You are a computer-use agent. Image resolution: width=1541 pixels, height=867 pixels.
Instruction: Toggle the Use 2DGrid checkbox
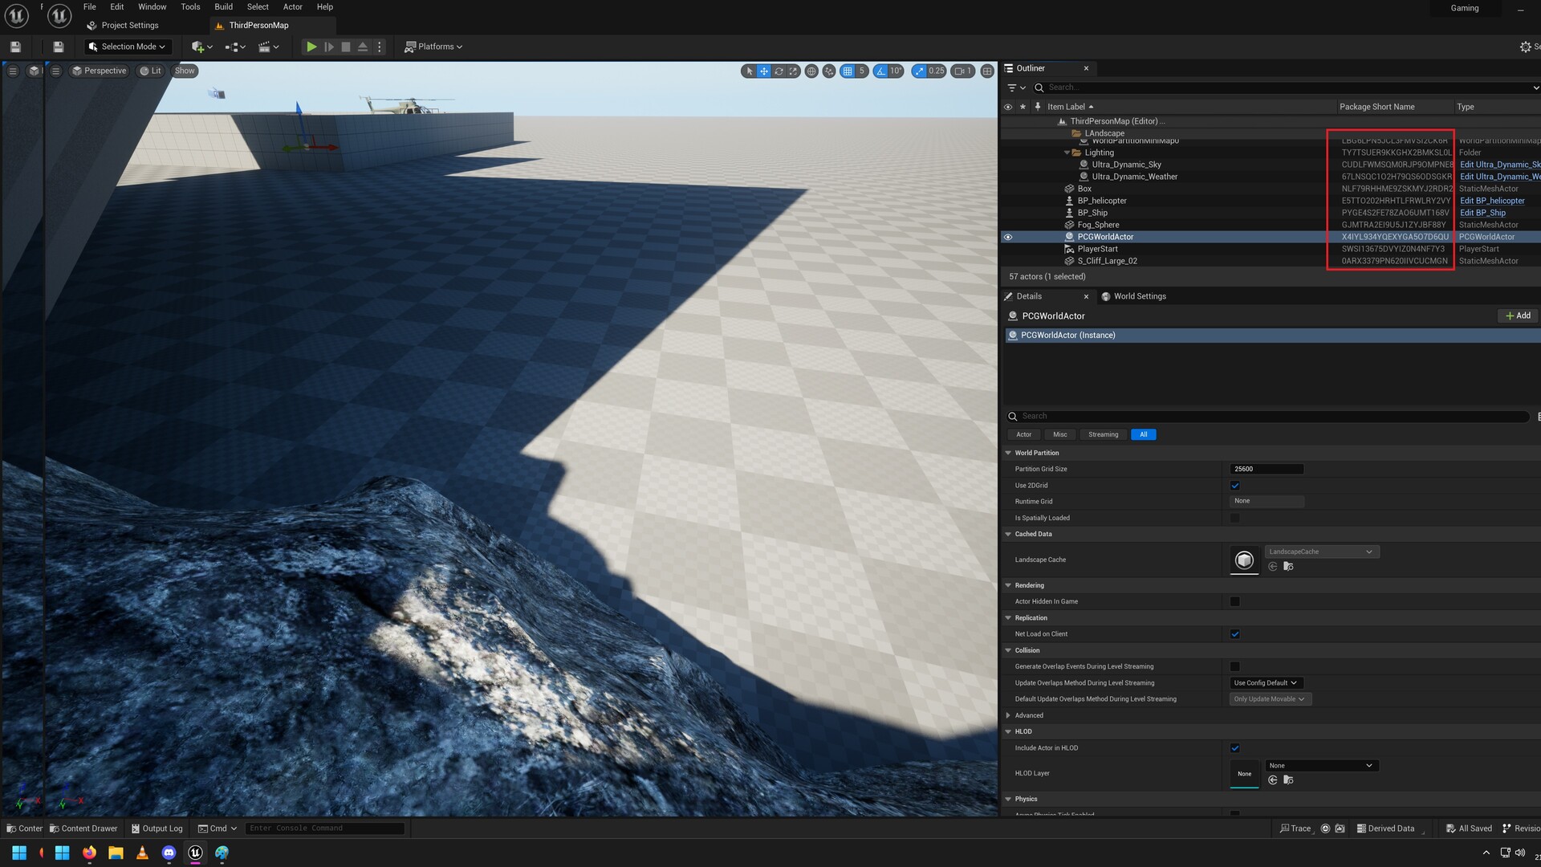[x=1235, y=486]
